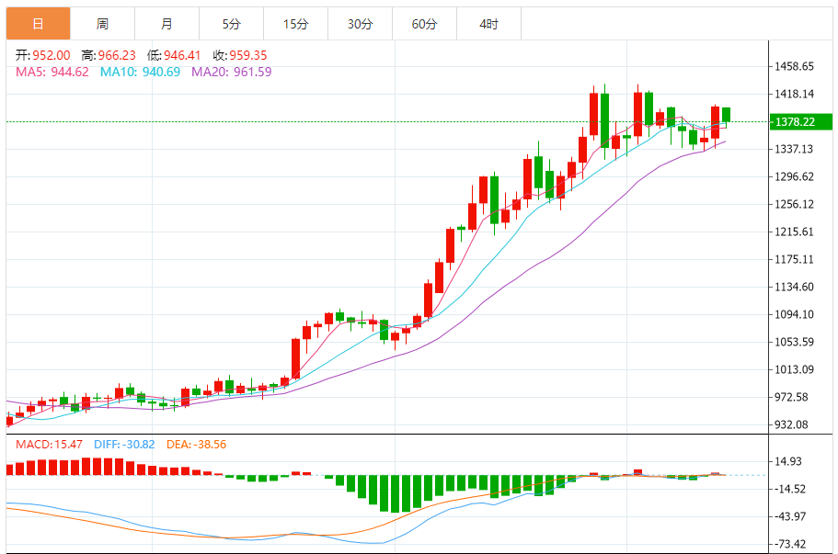Select the 30分 interval tab
Viewport: 838px width, 554px height.
(x=360, y=24)
